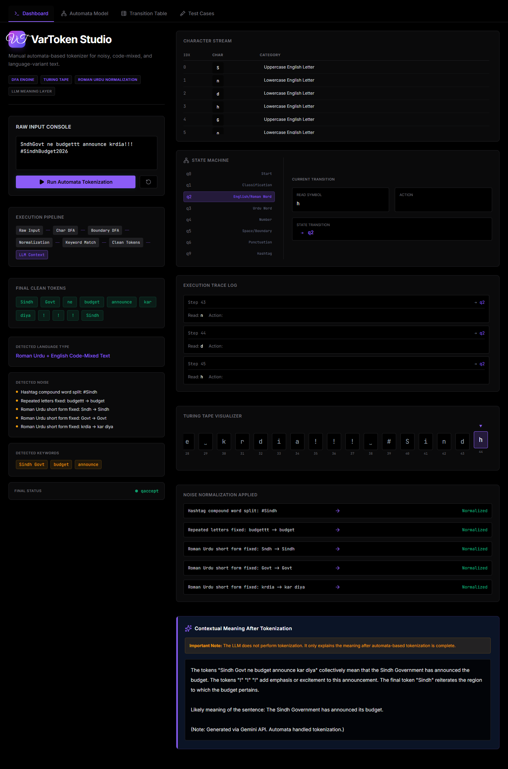This screenshot has width=508, height=769.
Task: Click arrow icon in Hashtag compound word row
Action: point(338,511)
